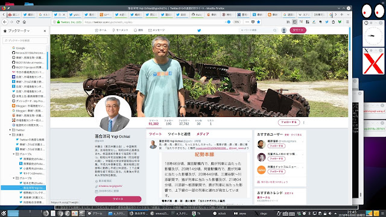Image resolution: width=386 pixels, height=217 pixels.
Task: Open the volume icon in the system tray
Action: 330,213
